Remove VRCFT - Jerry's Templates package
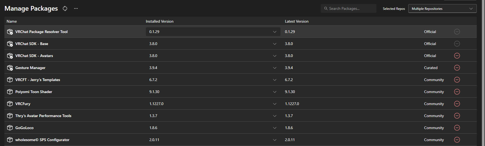Image resolution: width=485 pixels, height=146 pixels. pyautogui.click(x=457, y=80)
